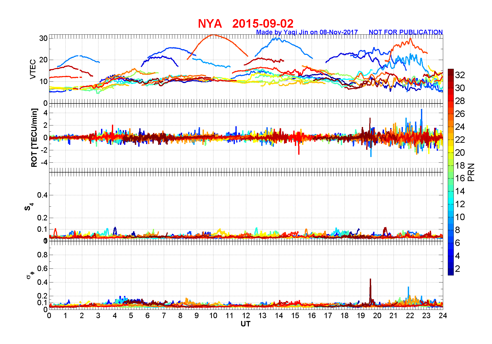
Task: Click tick label "0.4" on the S4 axis
Action: [x=42, y=195]
